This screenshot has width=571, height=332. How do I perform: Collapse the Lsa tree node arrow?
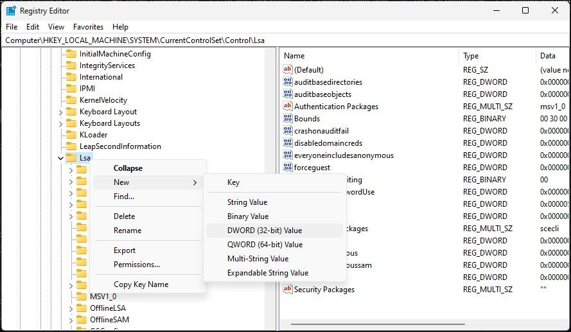click(x=60, y=157)
